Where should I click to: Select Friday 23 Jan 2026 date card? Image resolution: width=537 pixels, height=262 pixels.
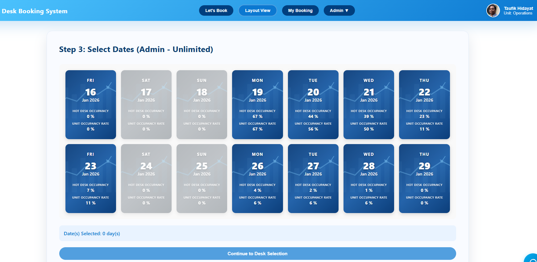(x=90, y=178)
